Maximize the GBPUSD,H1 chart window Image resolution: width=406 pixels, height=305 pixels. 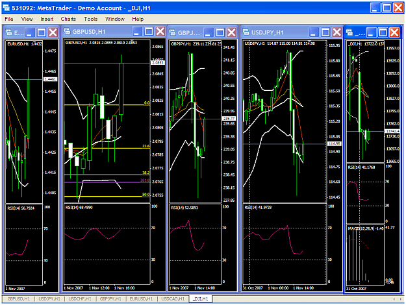tap(149, 32)
